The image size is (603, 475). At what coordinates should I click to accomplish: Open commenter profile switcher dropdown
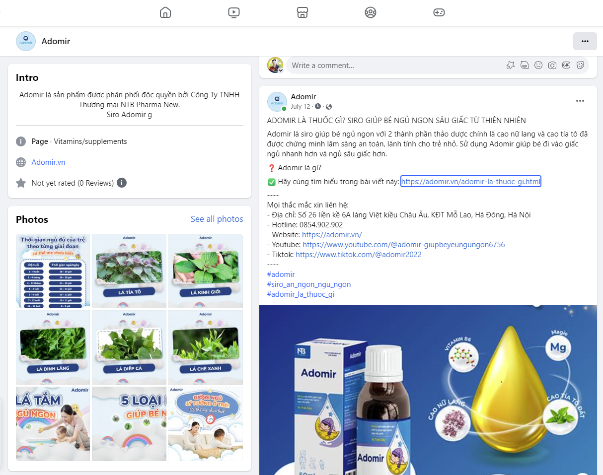[281, 70]
